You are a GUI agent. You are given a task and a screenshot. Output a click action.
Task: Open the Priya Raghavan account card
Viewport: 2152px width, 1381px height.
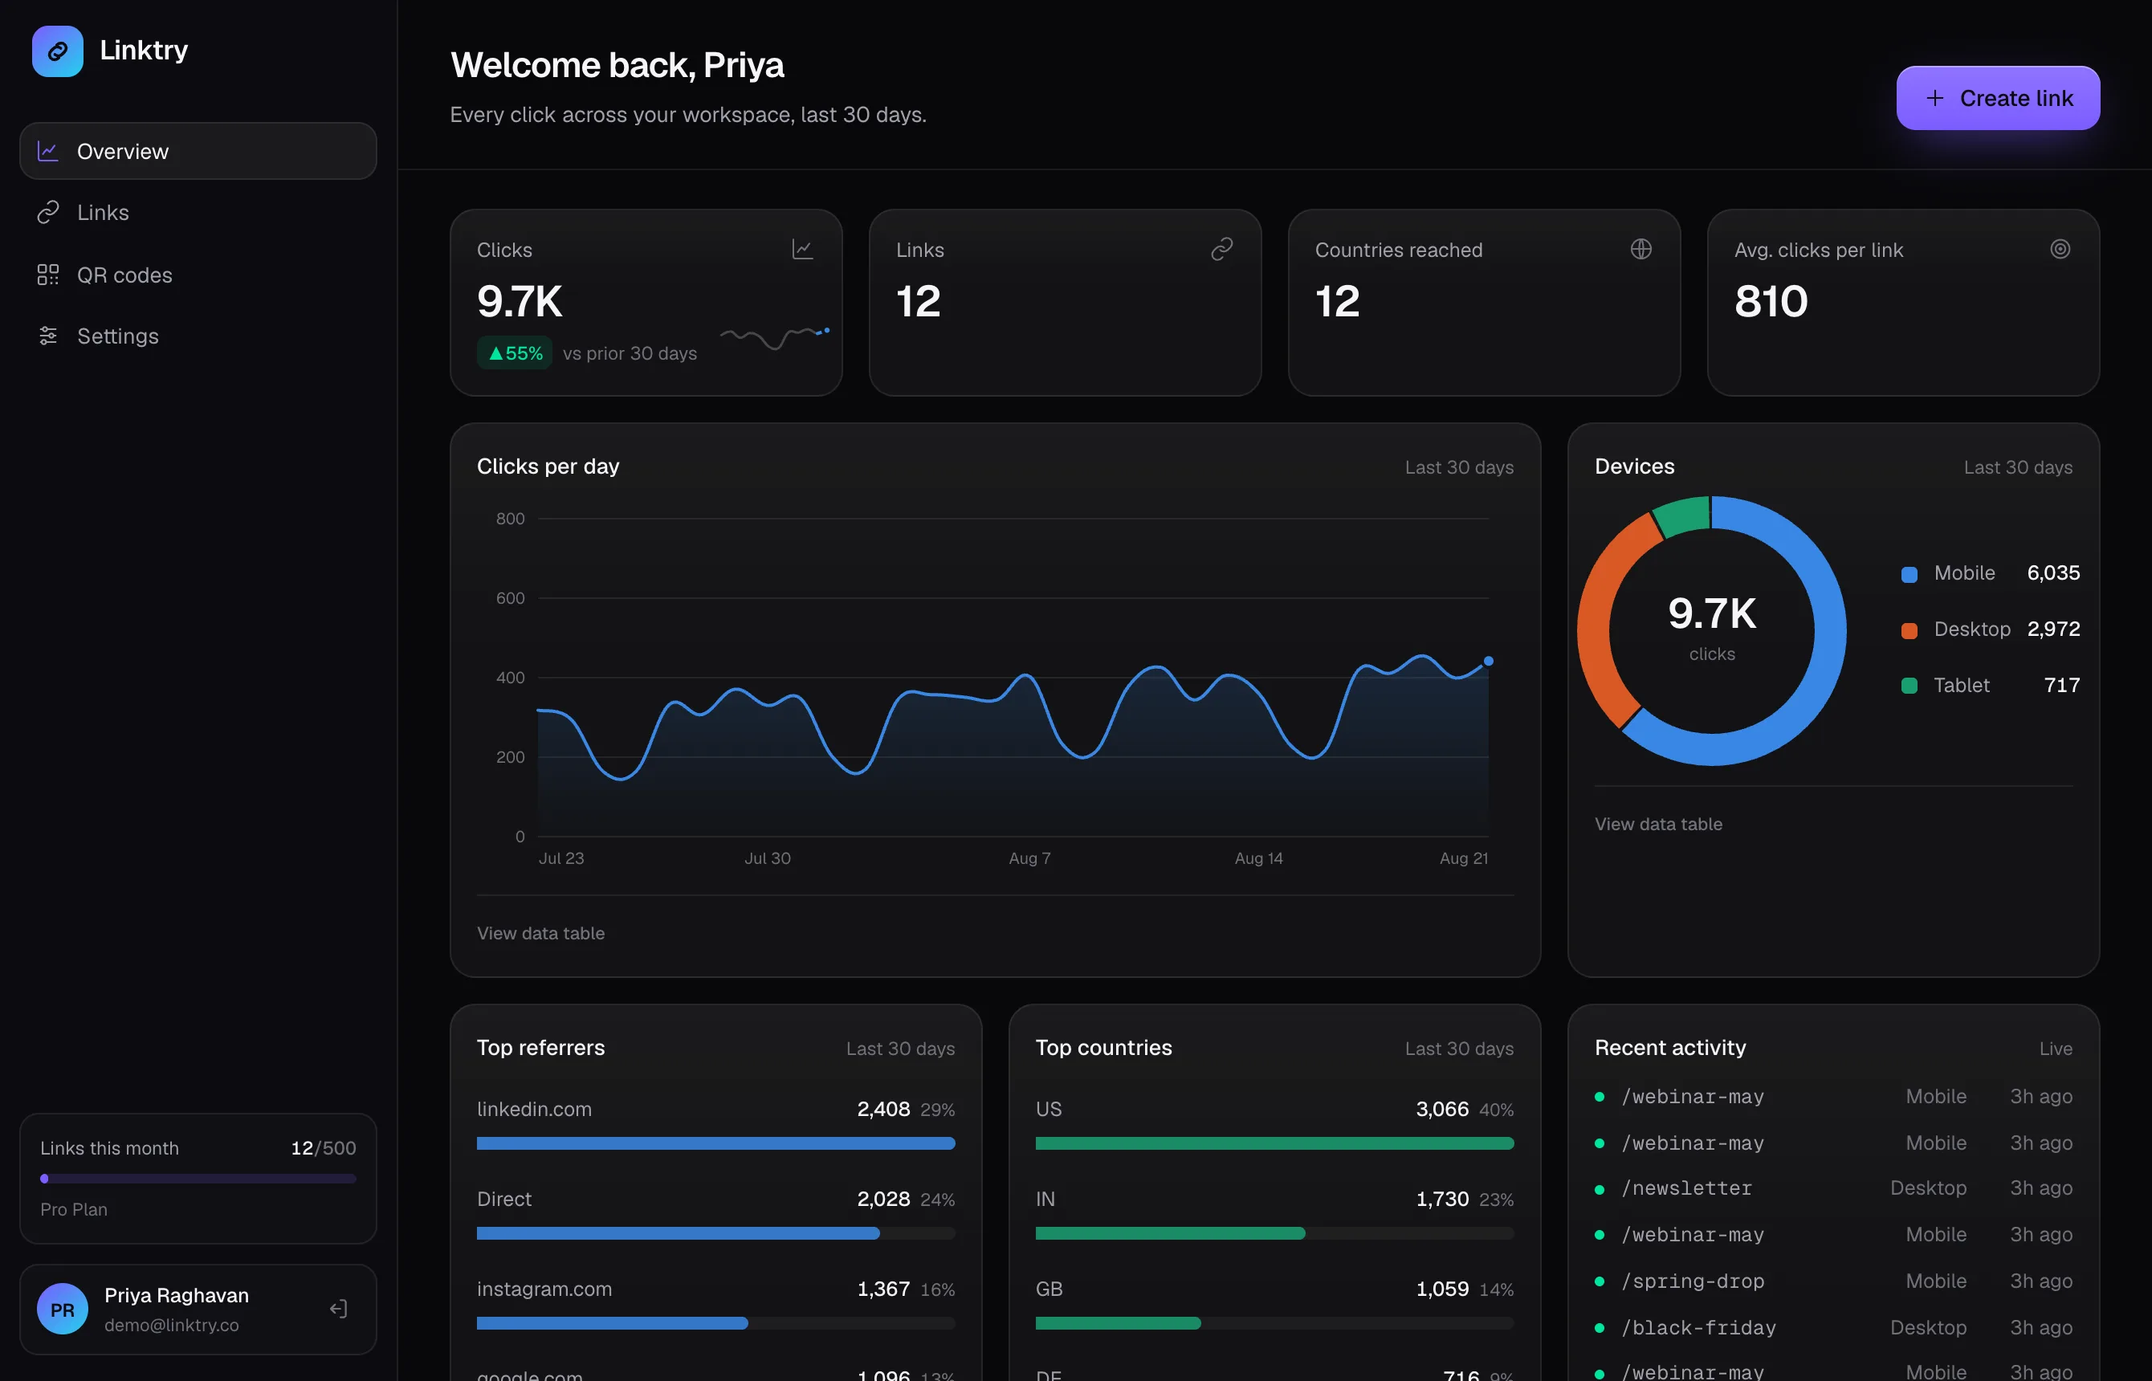point(198,1310)
